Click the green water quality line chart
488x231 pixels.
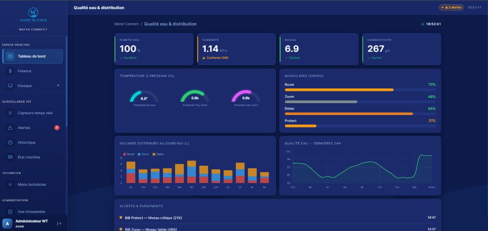[362, 169]
